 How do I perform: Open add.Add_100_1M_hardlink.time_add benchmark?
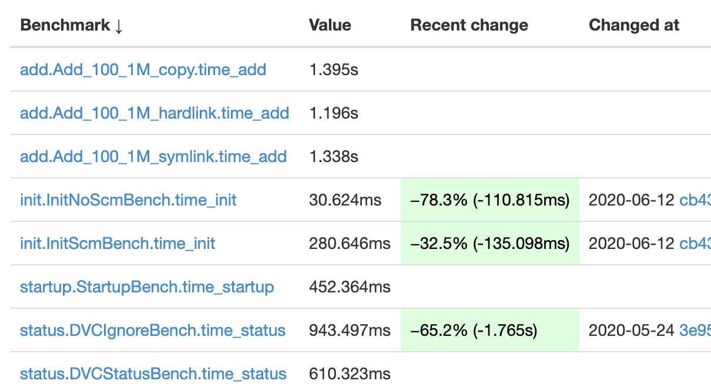coord(155,113)
